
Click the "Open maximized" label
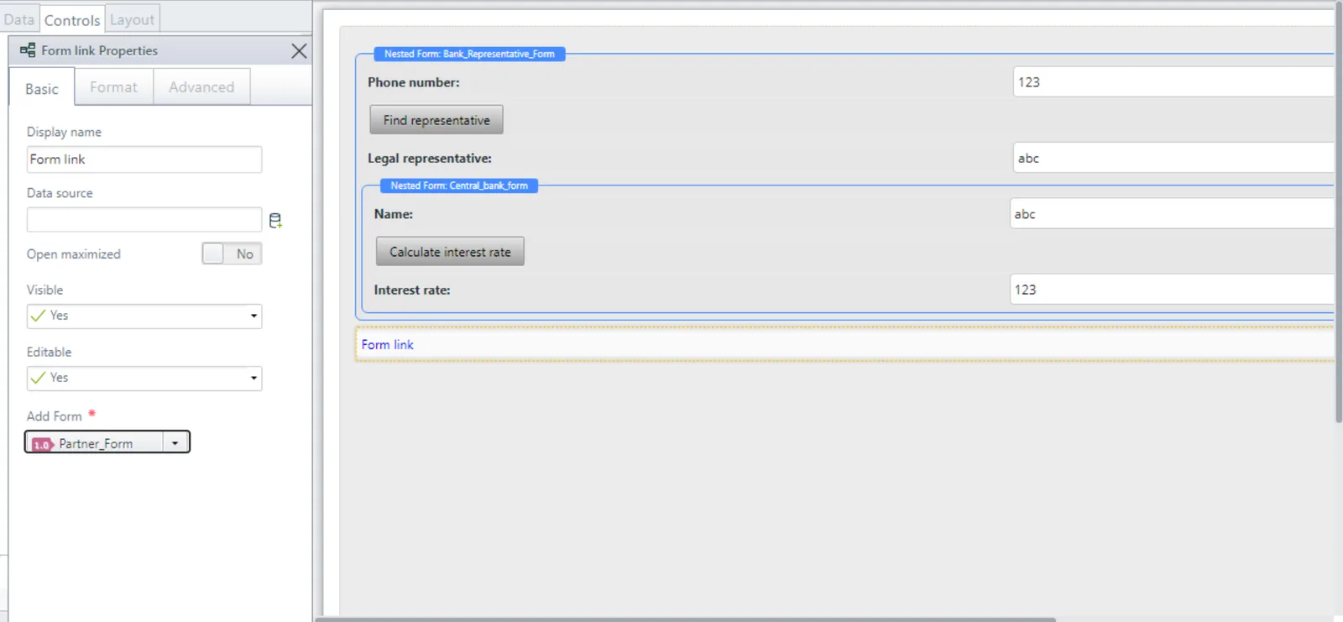(x=74, y=254)
